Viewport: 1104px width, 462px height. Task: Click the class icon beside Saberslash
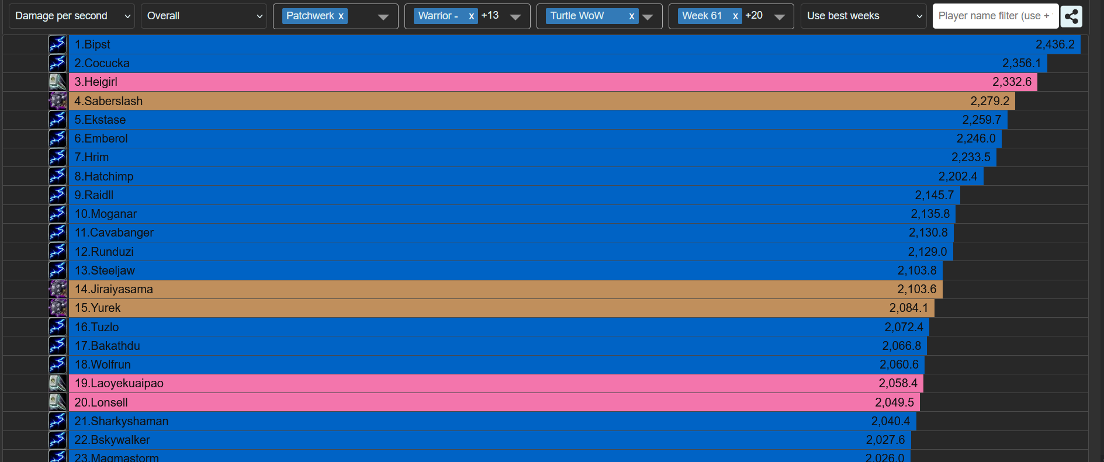point(57,101)
